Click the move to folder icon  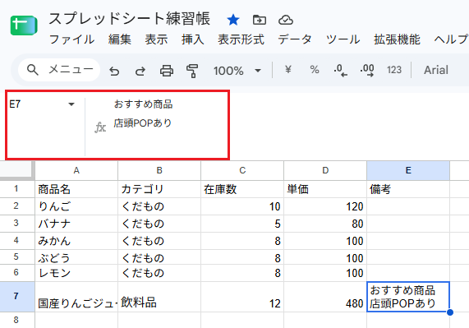[x=259, y=20]
